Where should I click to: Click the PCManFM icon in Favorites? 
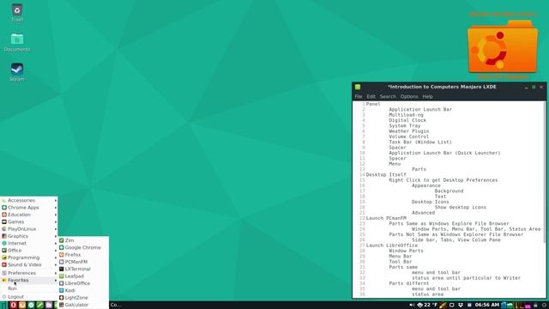[x=62, y=262]
